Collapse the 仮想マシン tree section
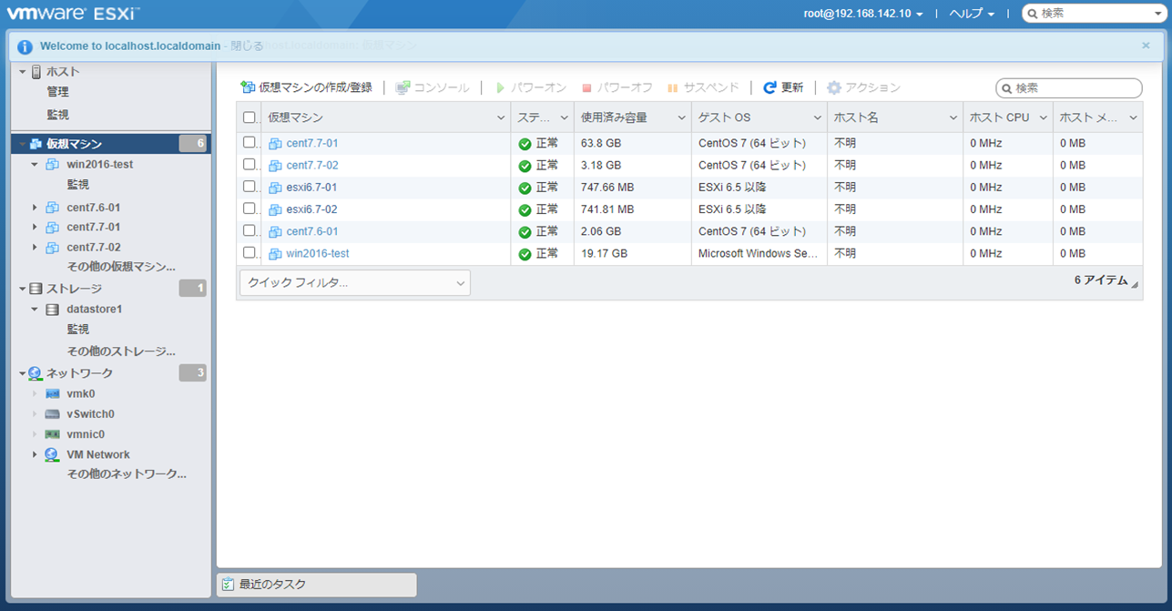 [x=22, y=143]
